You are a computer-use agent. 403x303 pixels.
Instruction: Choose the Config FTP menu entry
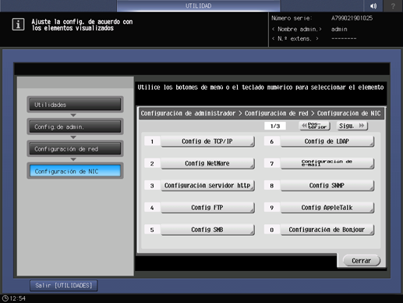[x=207, y=208]
